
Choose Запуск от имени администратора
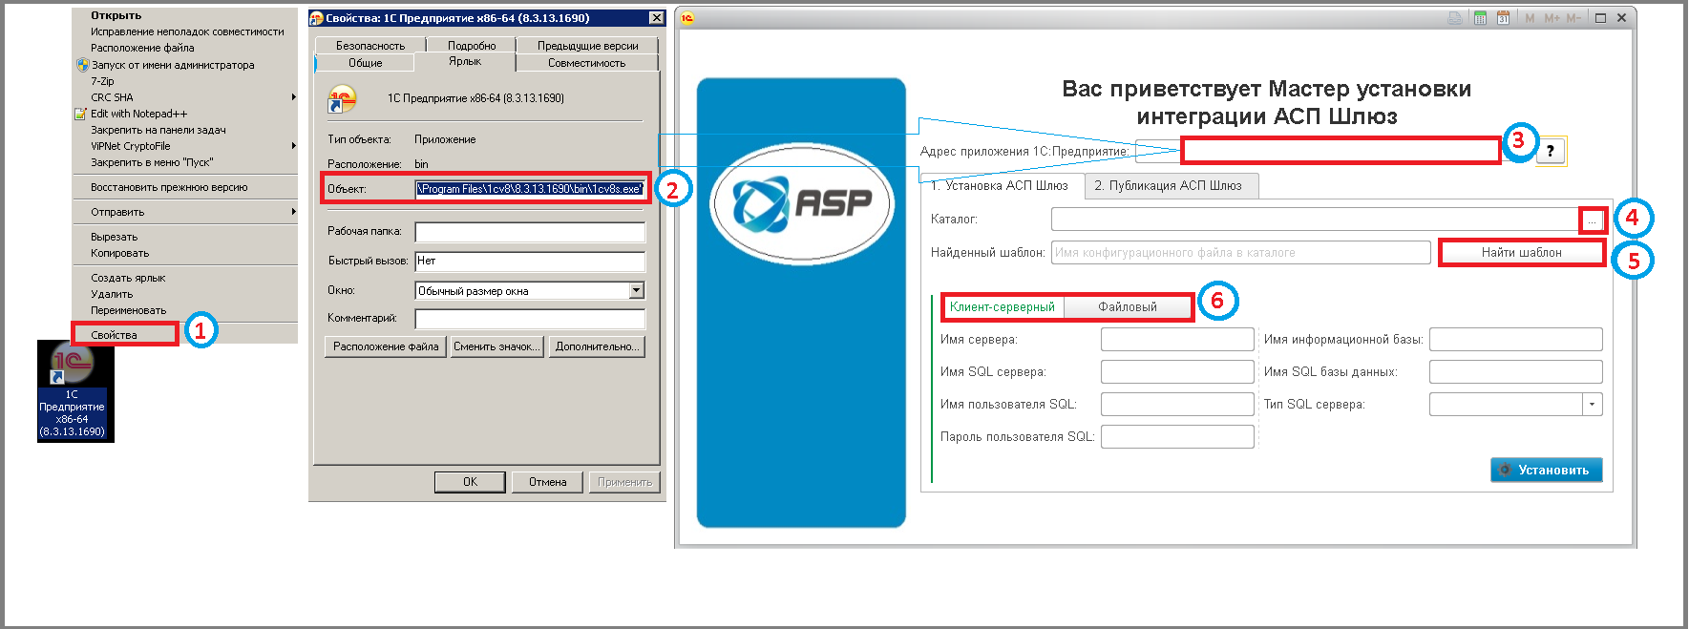[173, 65]
